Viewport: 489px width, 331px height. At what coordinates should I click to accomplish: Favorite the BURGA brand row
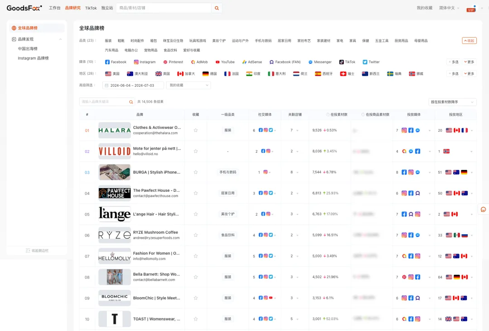tap(196, 172)
